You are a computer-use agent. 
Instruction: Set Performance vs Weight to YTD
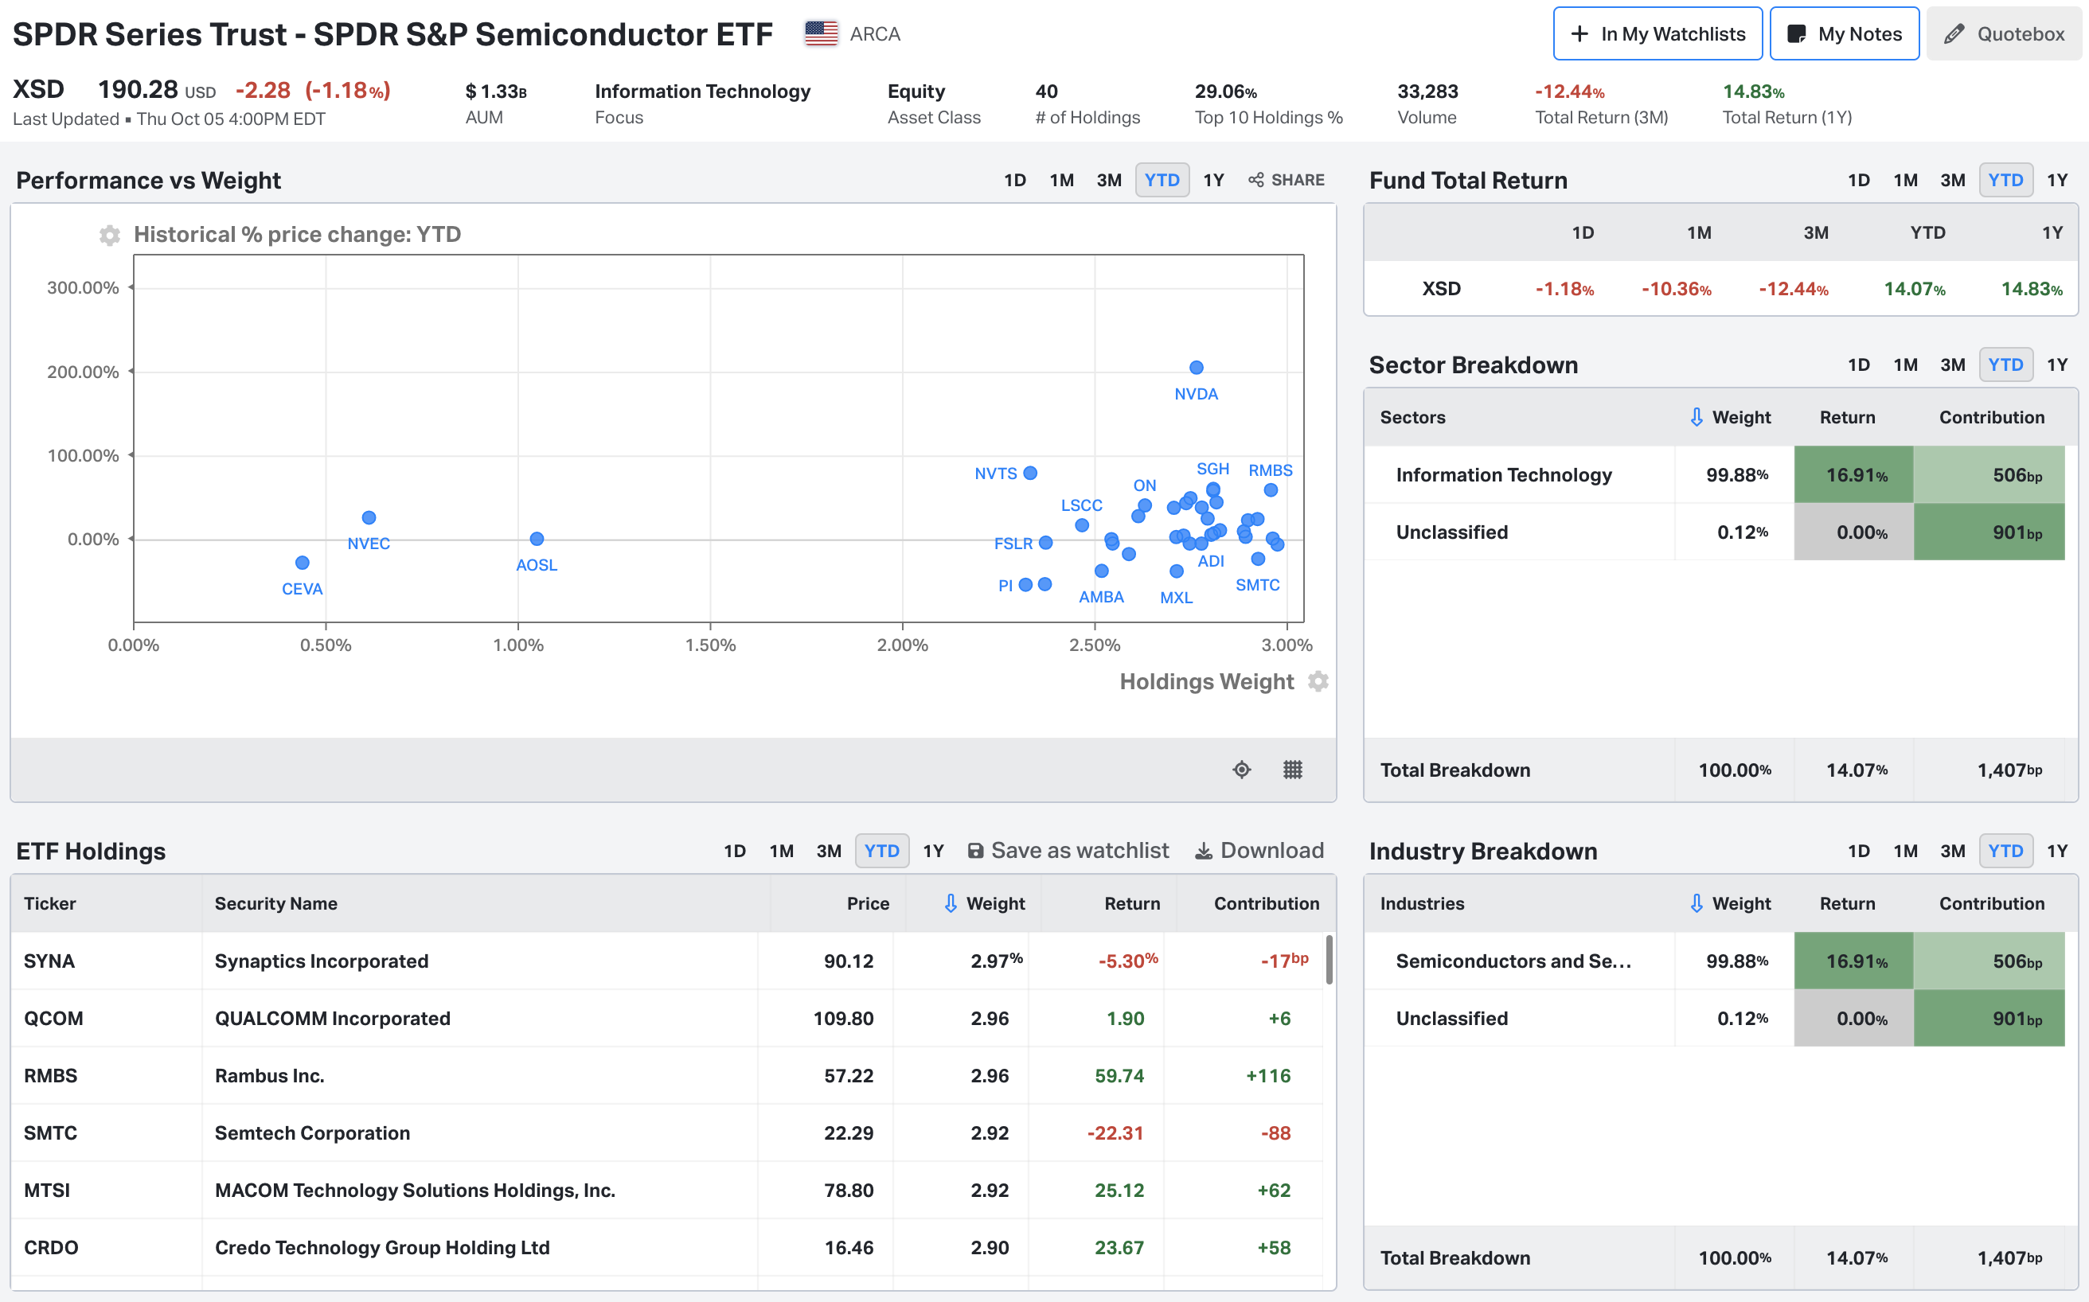[x=1162, y=180]
